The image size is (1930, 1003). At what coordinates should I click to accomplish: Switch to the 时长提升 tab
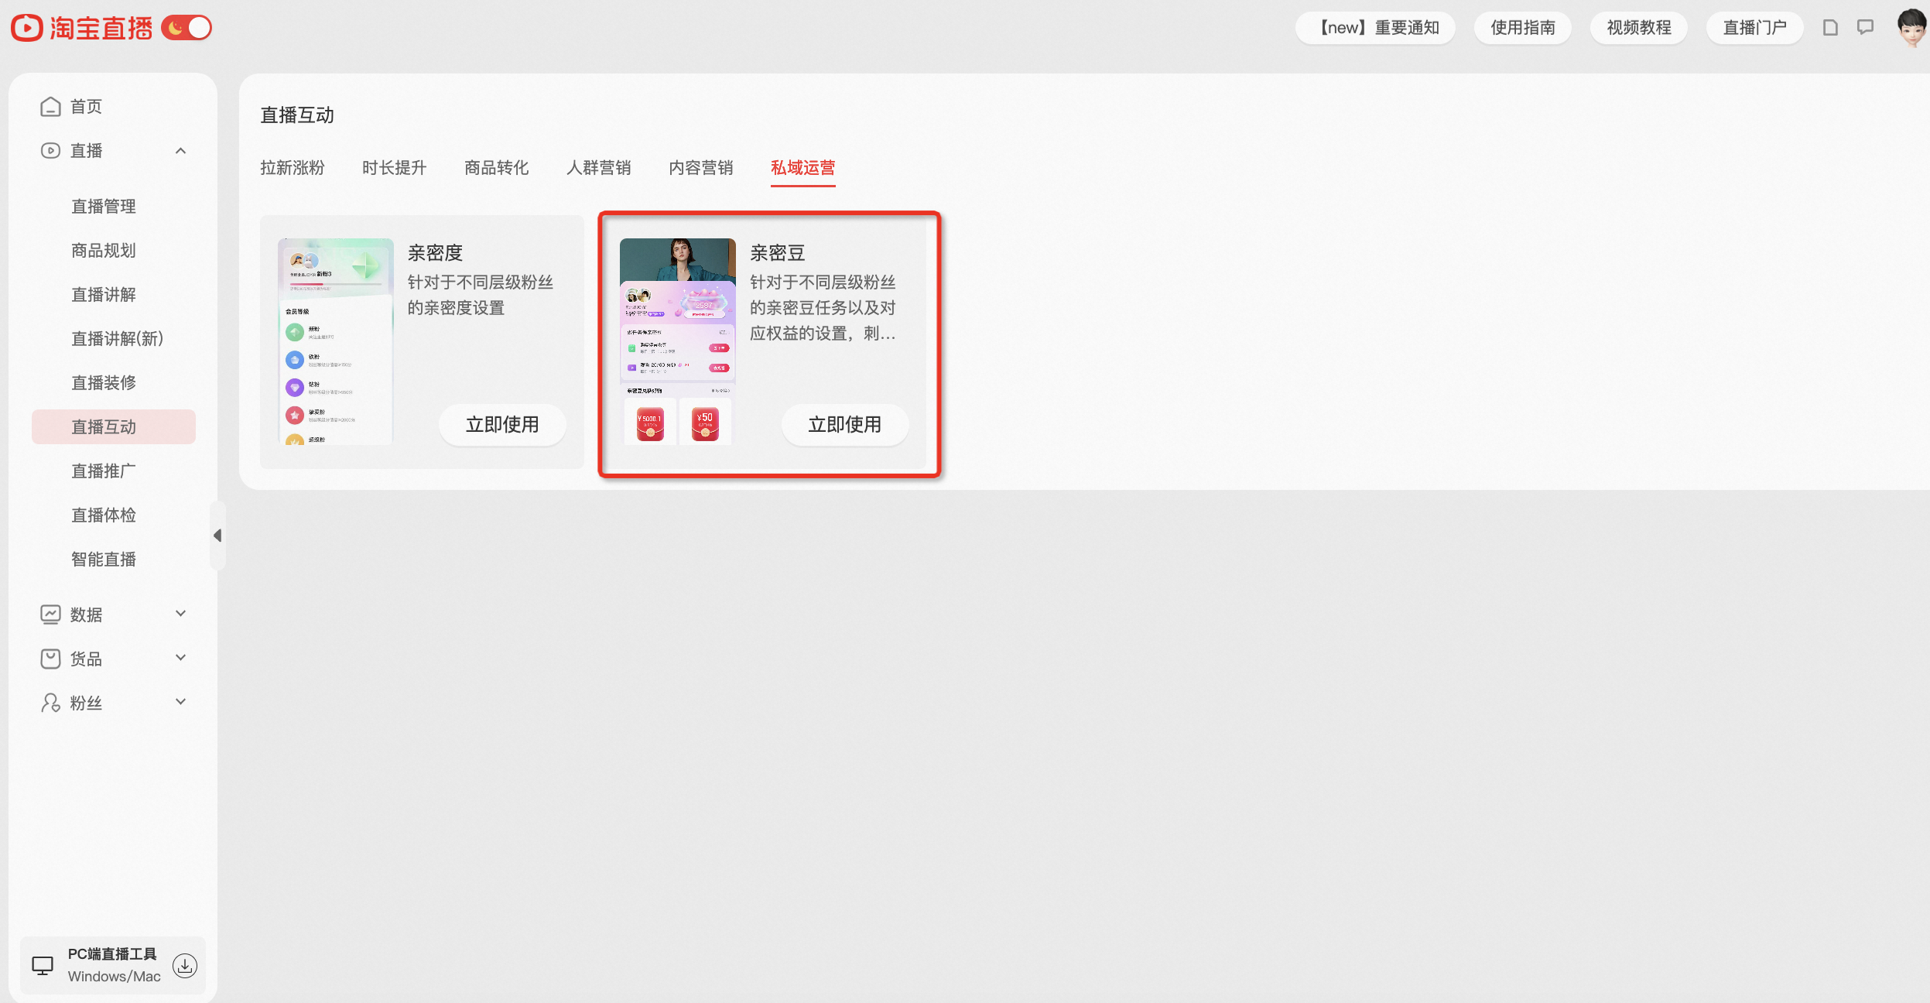click(x=395, y=168)
